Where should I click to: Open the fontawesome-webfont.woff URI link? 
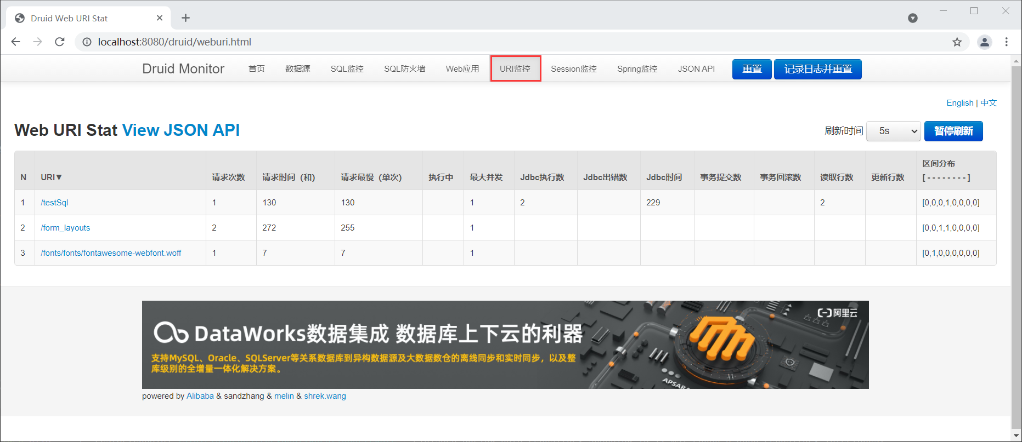coord(111,253)
